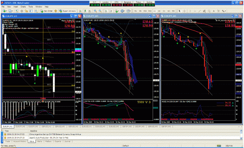The image size is (244, 148).
Task: Switch the timeframe to H4
Action: coord(159,11)
